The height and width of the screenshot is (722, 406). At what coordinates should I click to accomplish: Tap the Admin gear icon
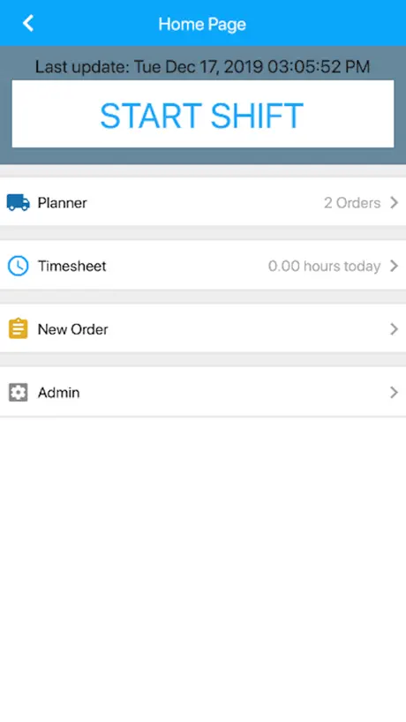point(19,392)
